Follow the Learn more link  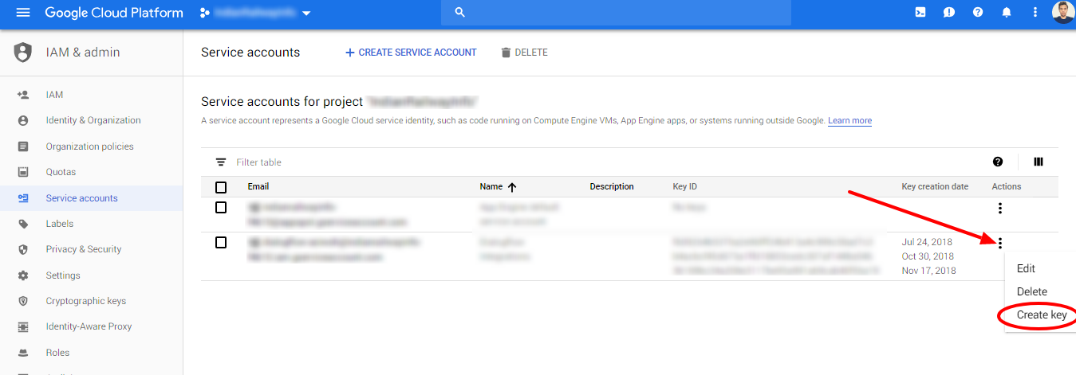point(849,121)
